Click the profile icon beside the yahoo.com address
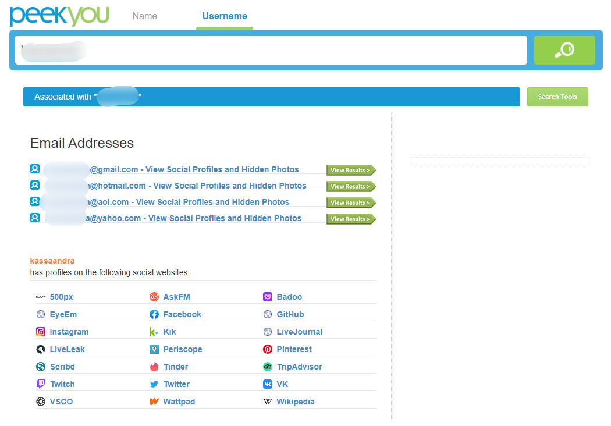Screen dimensions: 611x426 click(35, 218)
